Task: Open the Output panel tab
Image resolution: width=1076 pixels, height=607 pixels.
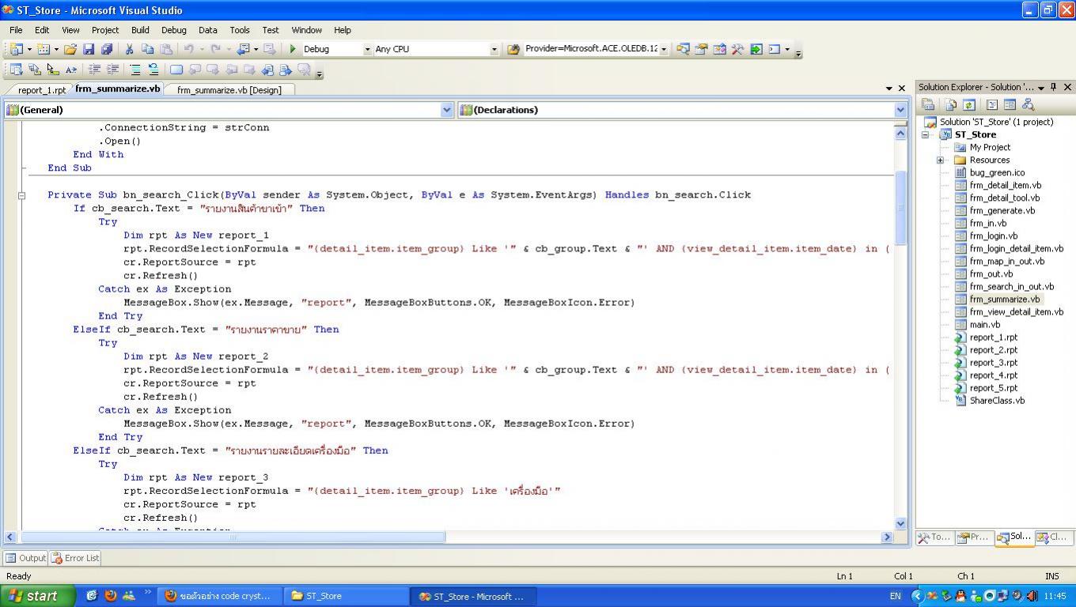Action: (x=25, y=558)
